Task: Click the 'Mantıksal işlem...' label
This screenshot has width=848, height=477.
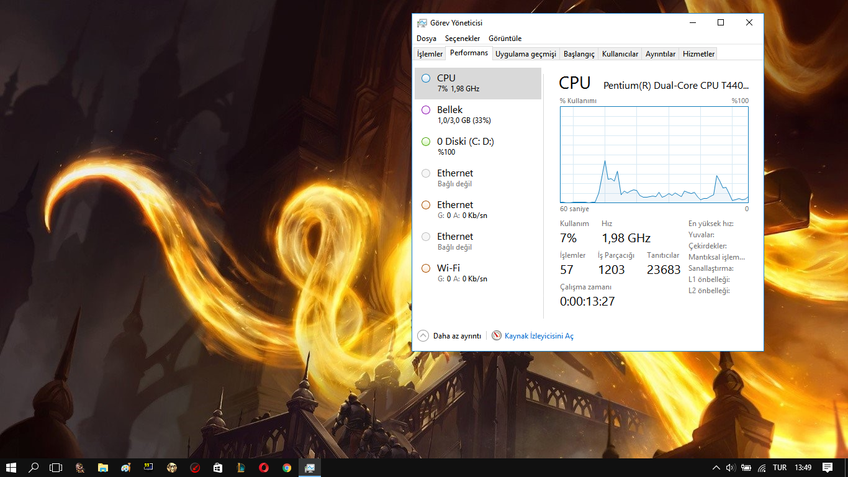Action: point(716,257)
